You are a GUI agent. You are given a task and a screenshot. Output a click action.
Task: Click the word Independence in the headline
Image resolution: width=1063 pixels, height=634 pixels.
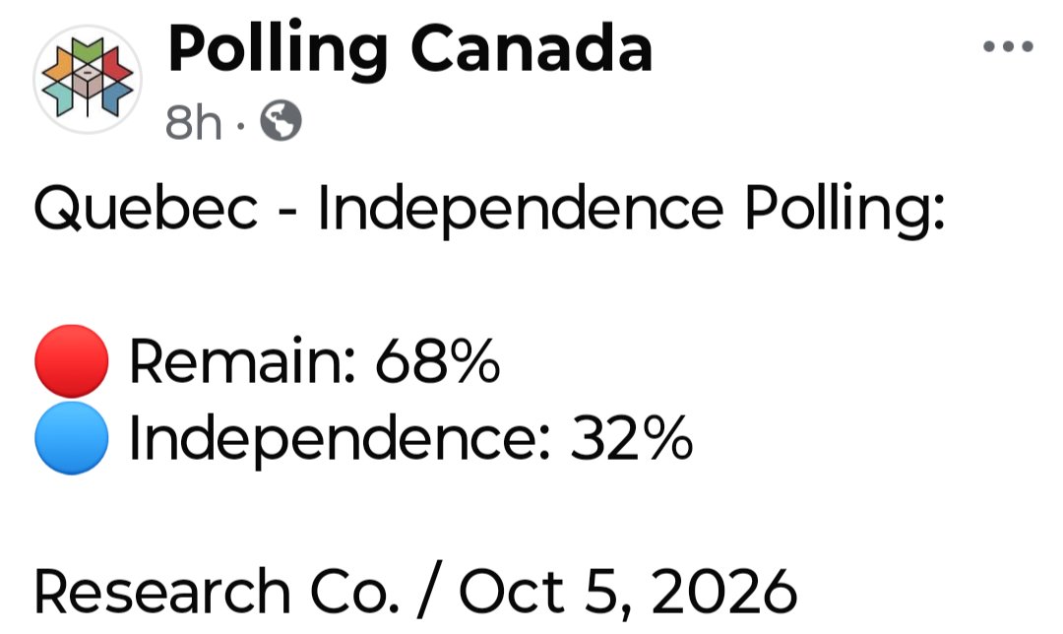coord(520,210)
